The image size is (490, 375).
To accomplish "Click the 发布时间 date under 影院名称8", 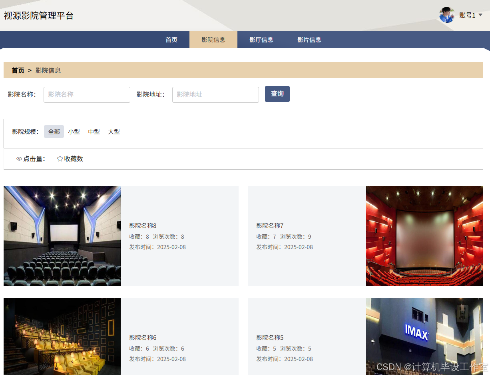I will coord(157,247).
